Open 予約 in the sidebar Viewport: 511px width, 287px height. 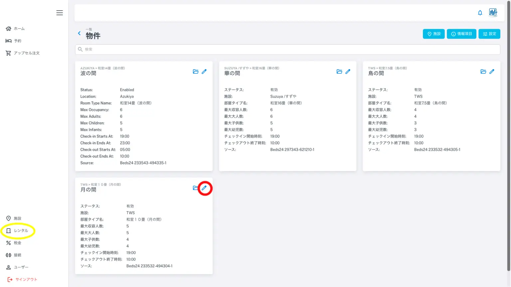pyautogui.click(x=17, y=41)
